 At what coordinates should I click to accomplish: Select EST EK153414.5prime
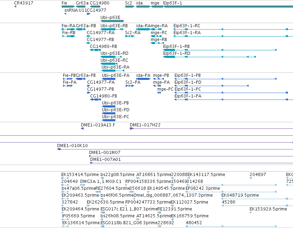click(80, 175)
